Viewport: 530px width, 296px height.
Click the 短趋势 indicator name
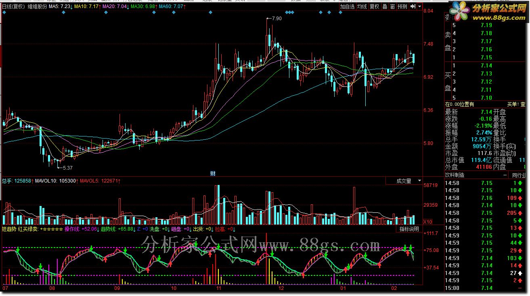pos(9,229)
